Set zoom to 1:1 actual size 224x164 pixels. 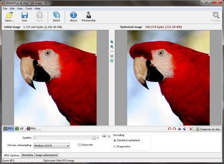112,51
